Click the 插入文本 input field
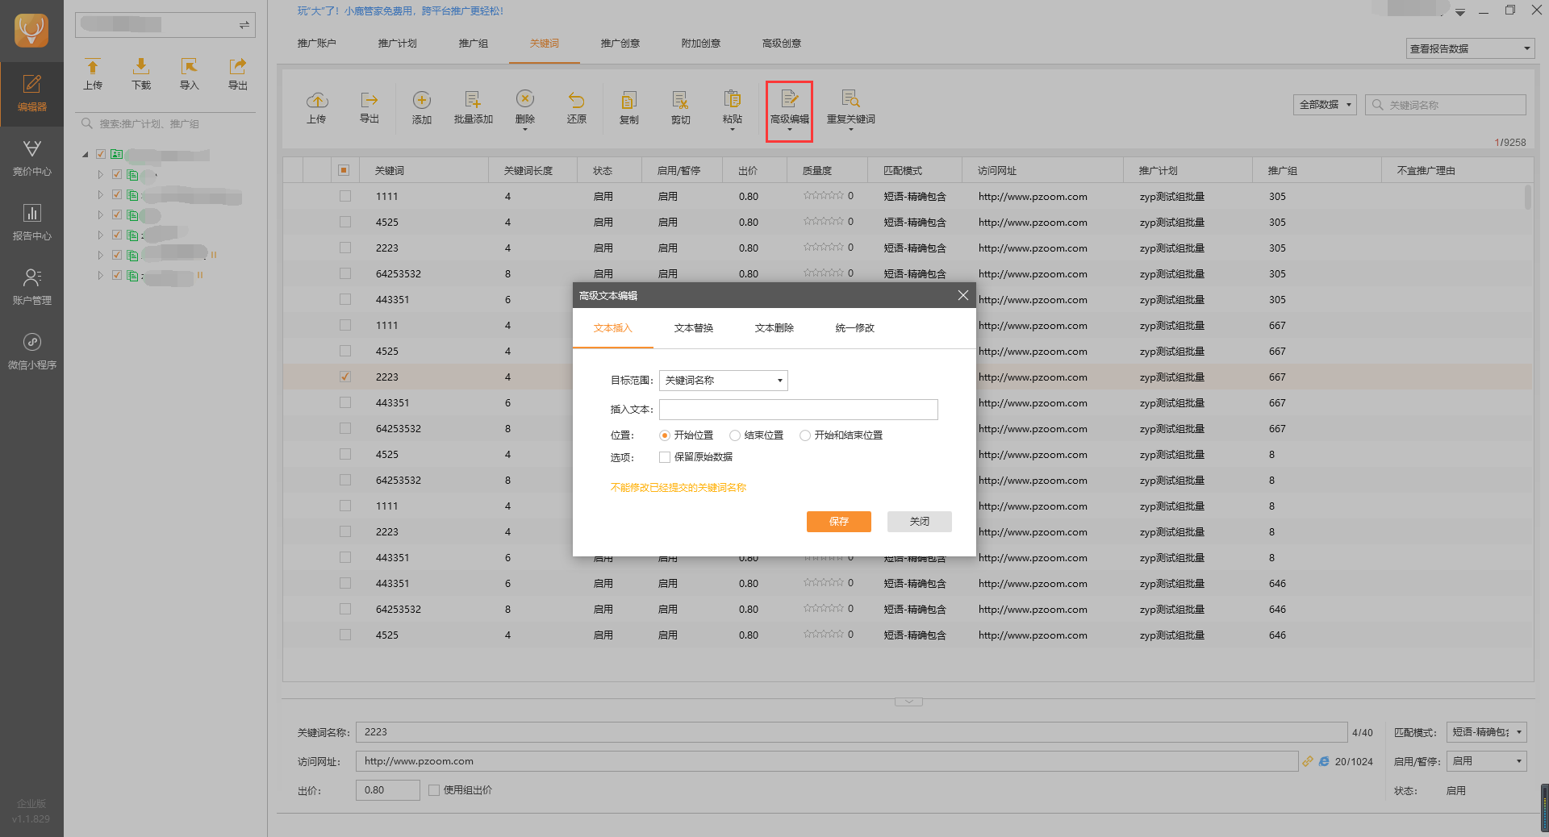The image size is (1549, 837). 799,410
